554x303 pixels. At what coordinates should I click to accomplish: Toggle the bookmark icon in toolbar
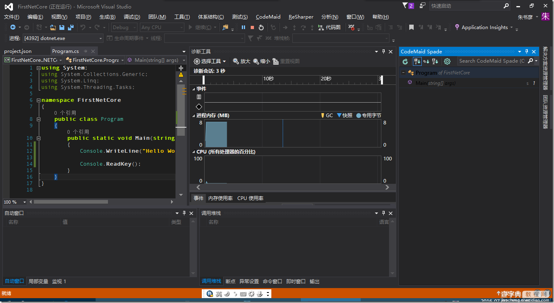point(411,27)
